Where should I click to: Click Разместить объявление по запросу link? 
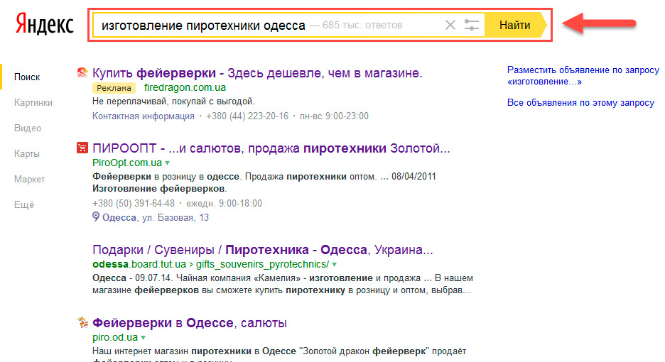(583, 75)
